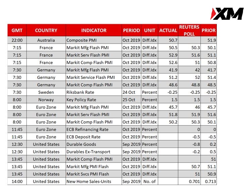Click the prior value 48.5
The height and width of the screenshot is (187, 248).
(x=208, y=85)
